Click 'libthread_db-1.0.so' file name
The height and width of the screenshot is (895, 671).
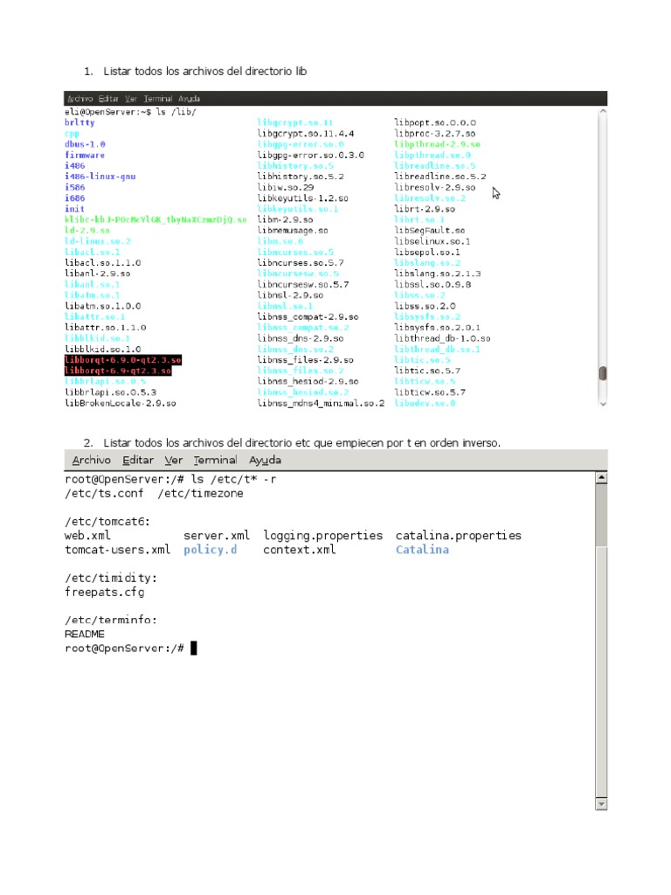pyautogui.click(x=442, y=338)
